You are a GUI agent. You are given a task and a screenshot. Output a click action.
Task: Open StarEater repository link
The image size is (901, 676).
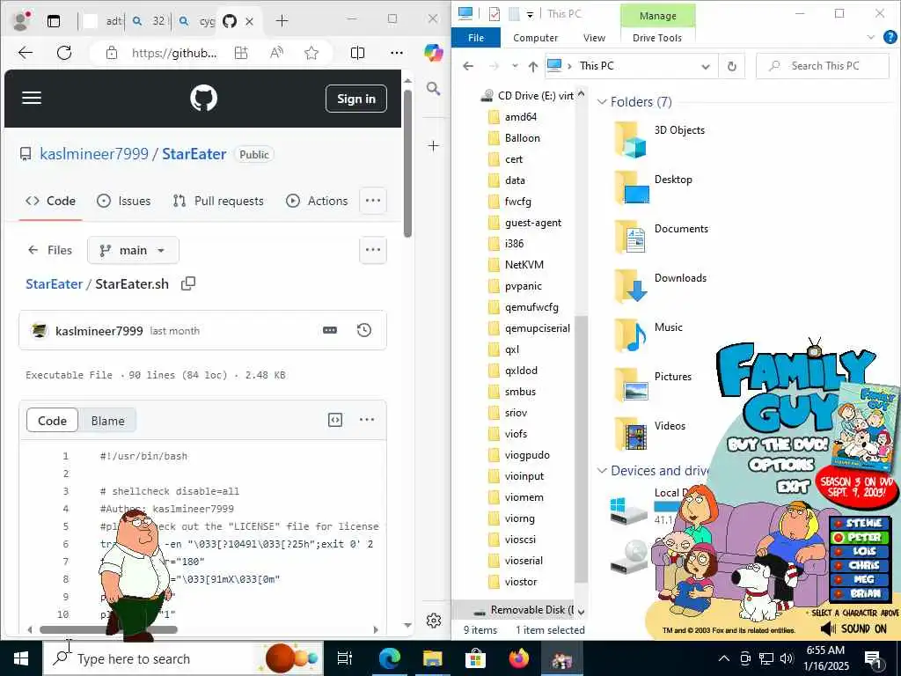(x=194, y=154)
